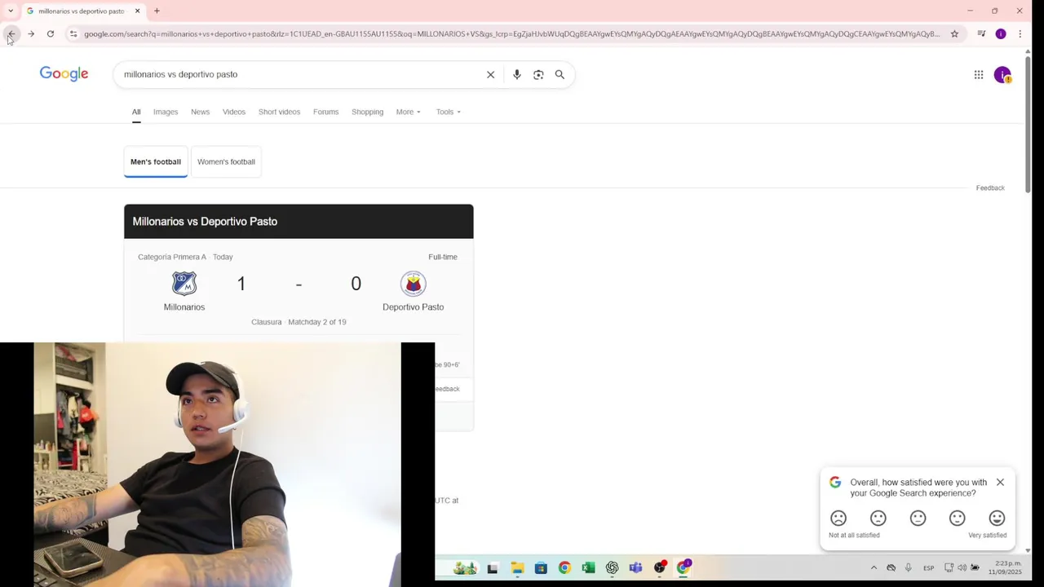Select Women's football toggle
The height and width of the screenshot is (587, 1044).
tap(226, 161)
